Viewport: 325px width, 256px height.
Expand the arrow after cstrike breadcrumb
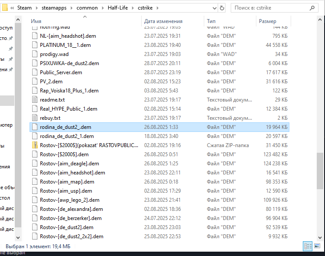click(x=157, y=8)
